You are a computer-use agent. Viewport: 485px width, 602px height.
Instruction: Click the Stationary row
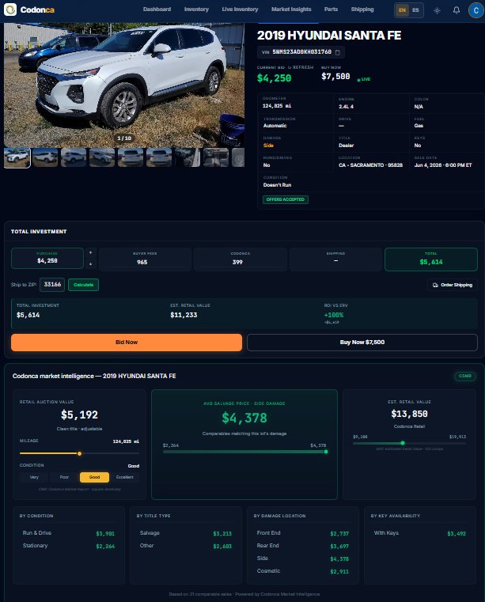coord(69,546)
